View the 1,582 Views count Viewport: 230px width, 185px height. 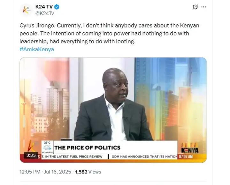88,172
